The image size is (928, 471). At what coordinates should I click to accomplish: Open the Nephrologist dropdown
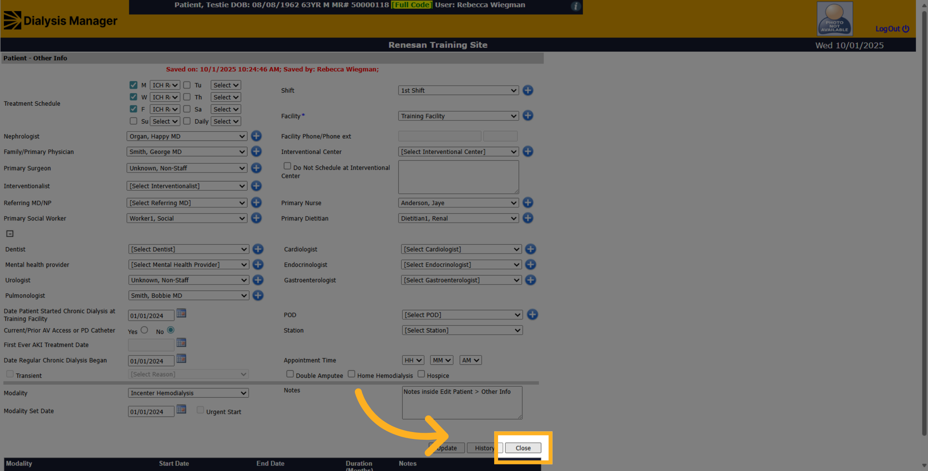point(187,136)
